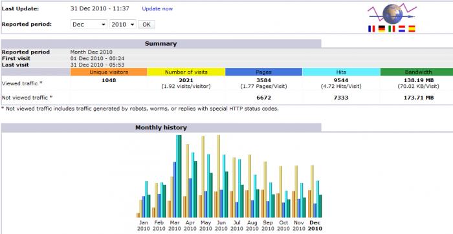Select the Jun 2010 month label
The height and width of the screenshot is (234, 453).
[221, 226]
